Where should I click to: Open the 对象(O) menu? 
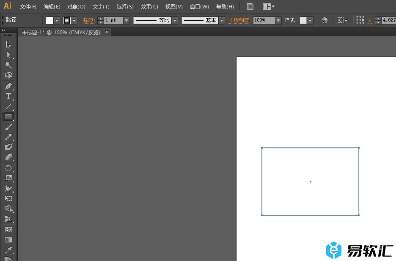76,7
